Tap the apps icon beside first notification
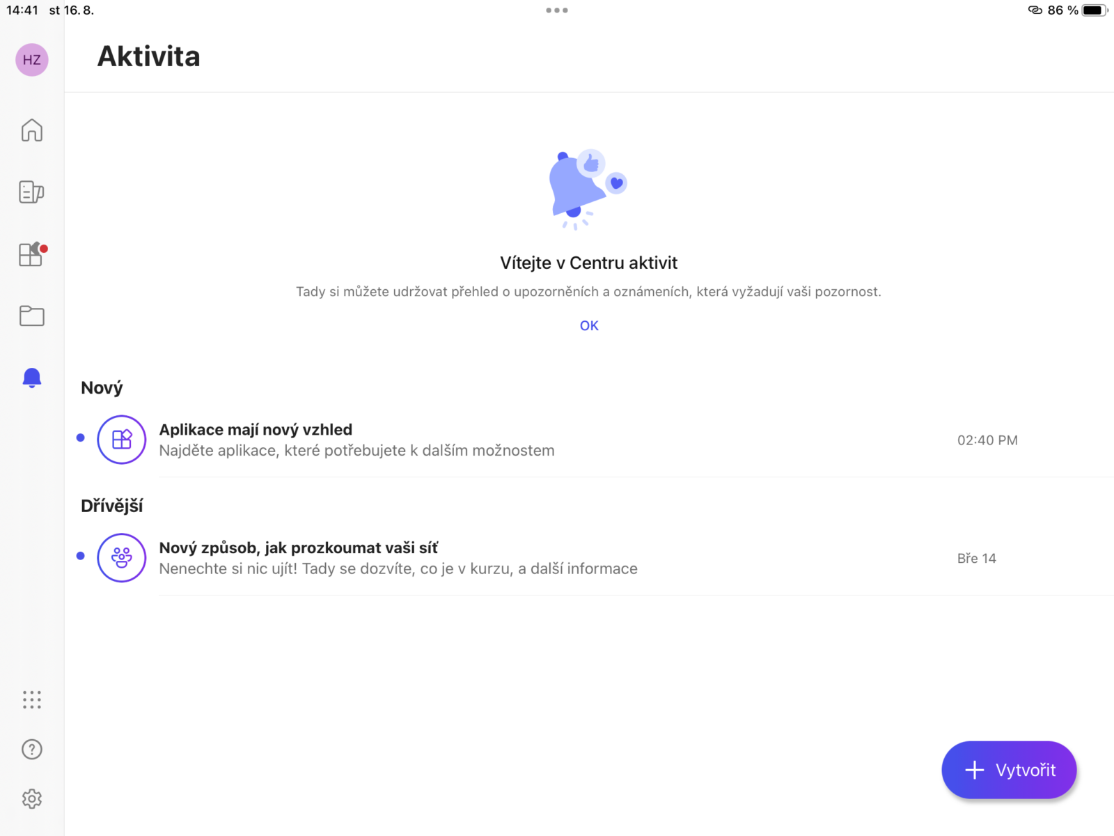 (122, 440)
